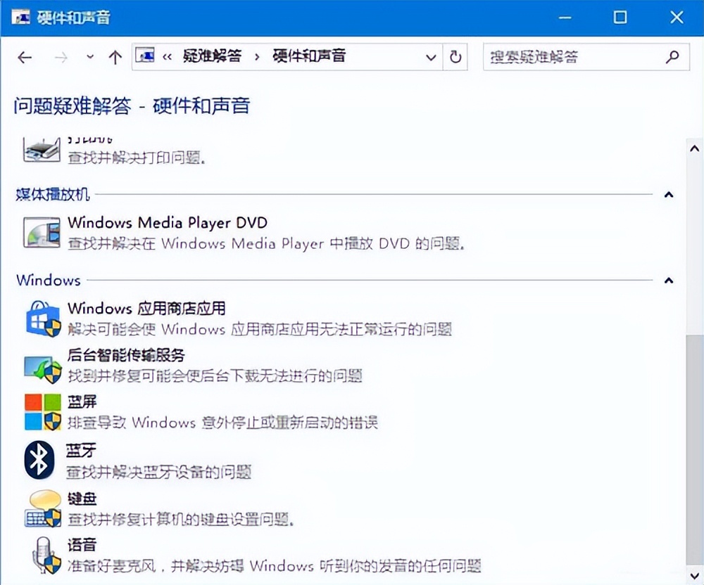Screen dimensions: 704x585
Task: Click description 排查导致 Windows 意外停止或重新启动的错误
Action: tap(223, 423)
